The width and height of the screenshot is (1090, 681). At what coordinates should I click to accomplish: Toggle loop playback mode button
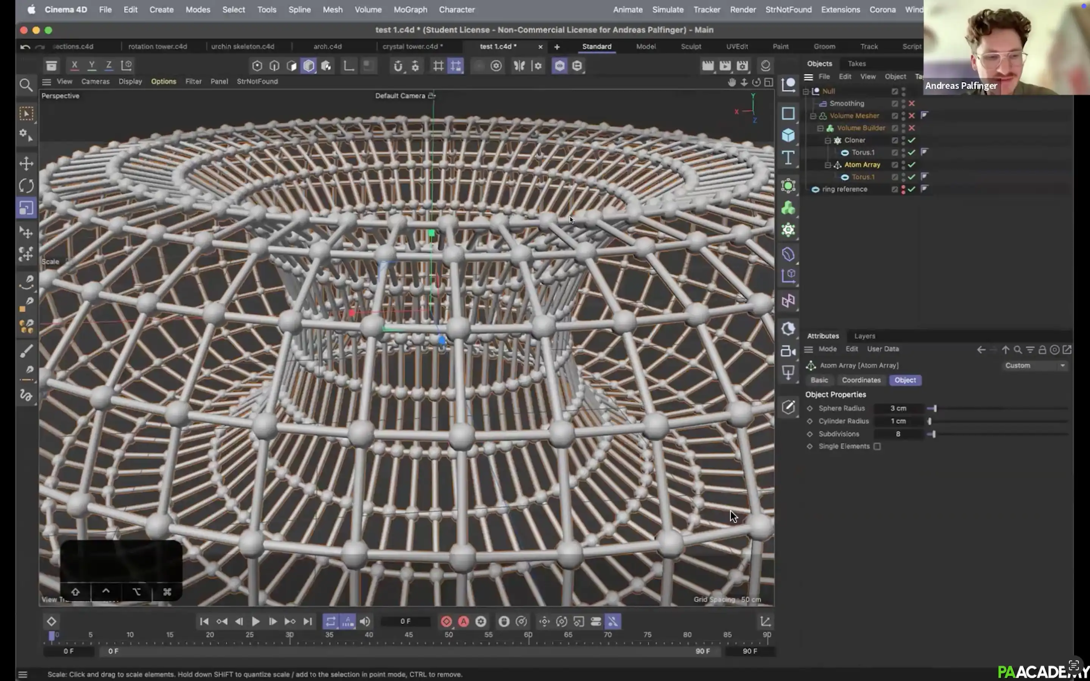click(x=331, y=622)
